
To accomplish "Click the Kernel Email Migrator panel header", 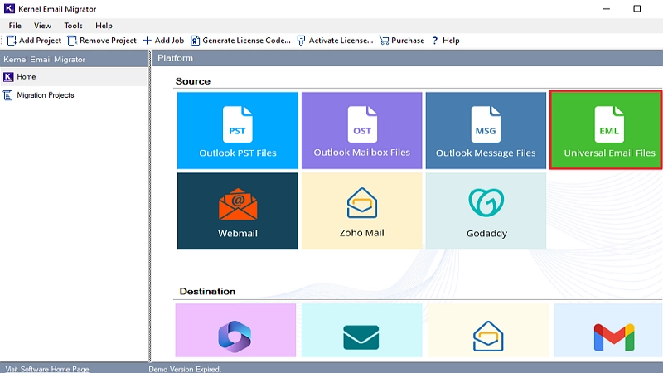I will click(x=74, y=59).
